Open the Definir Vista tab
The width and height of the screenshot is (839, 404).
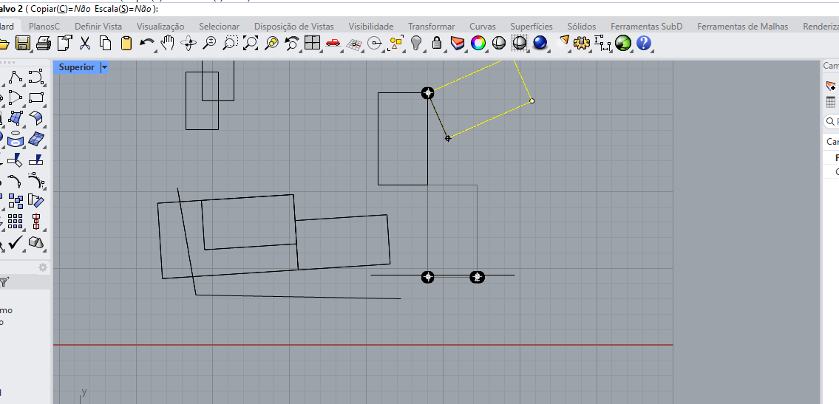(x=98, y=26)
